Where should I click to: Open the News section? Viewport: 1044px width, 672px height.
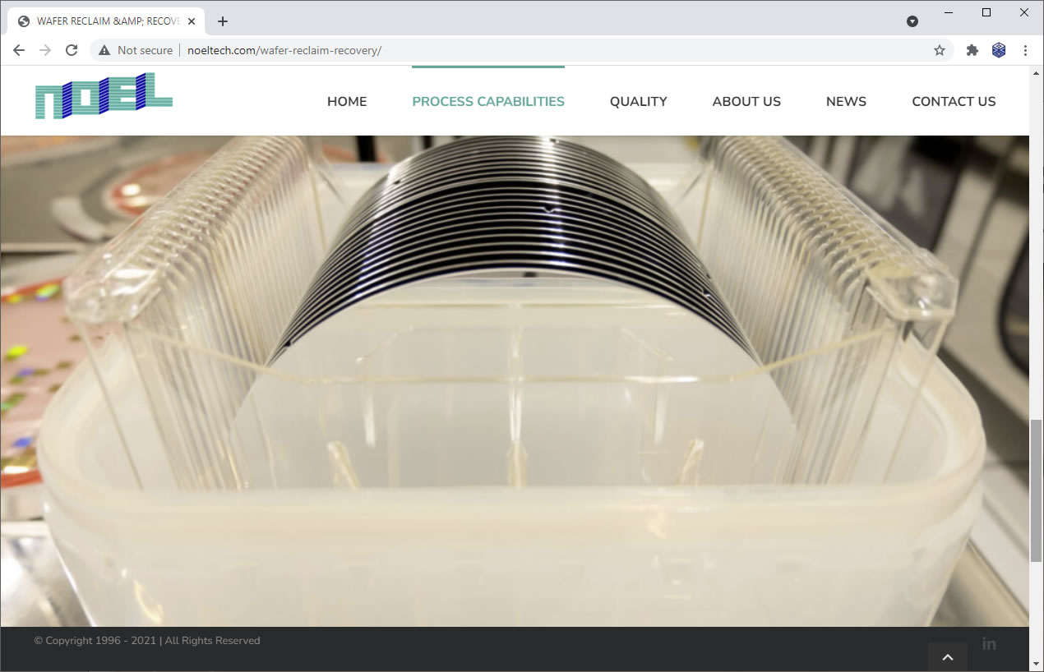(x=846, y=102)
